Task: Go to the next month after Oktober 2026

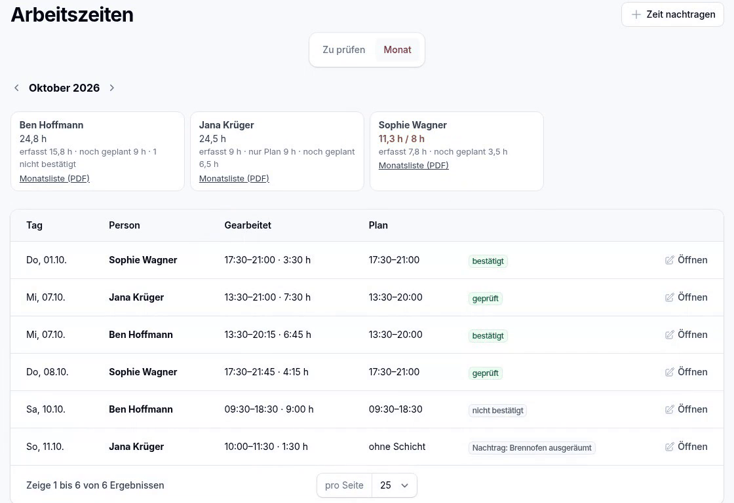Action: pos(112,88)
